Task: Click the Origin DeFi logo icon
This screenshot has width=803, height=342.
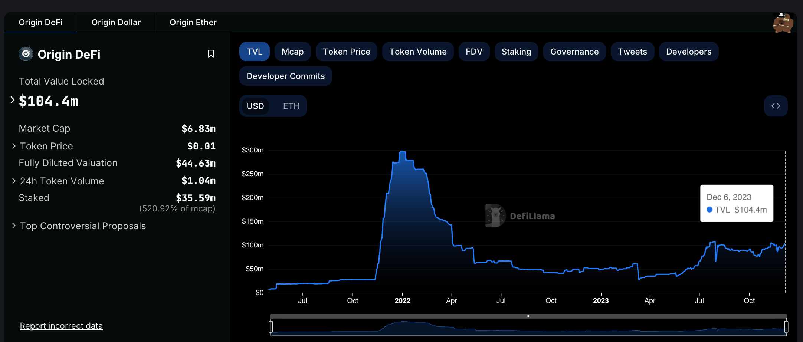Action: [x=26, y=54]
